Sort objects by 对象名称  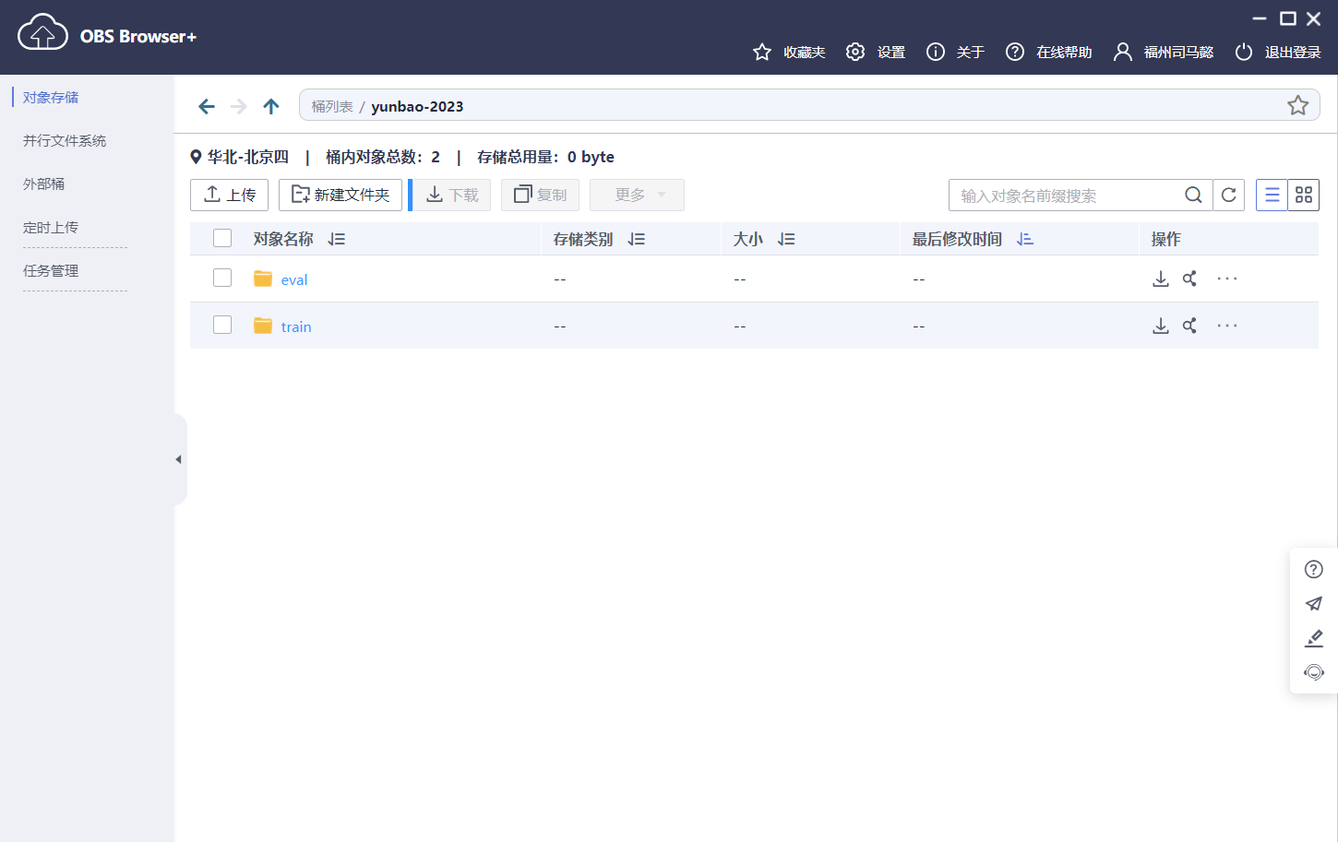pyautogui.click(x=336, y=238)
